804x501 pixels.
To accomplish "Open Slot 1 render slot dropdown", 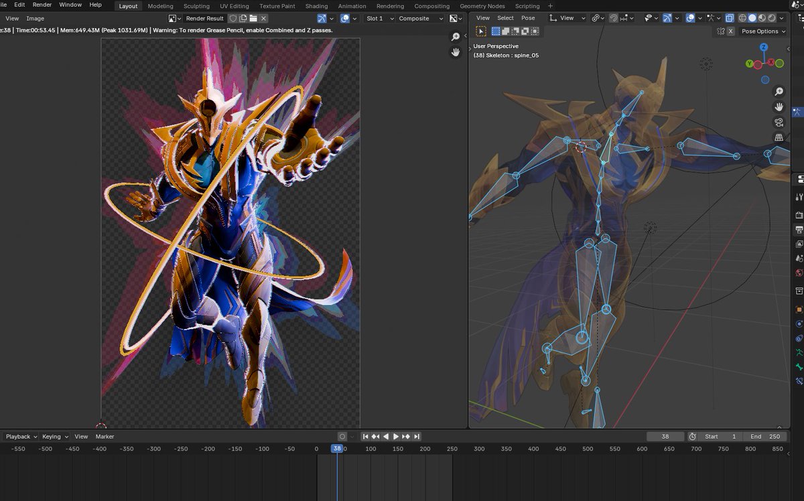I will click(379, 19).
